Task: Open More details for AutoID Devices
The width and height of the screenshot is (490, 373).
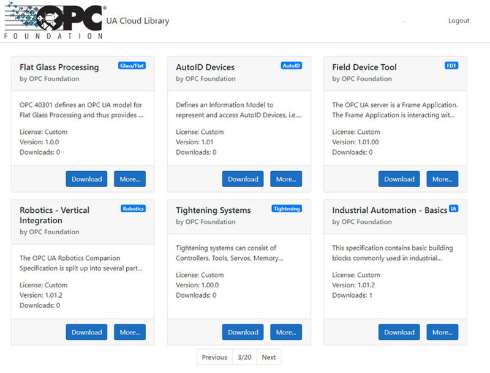Action: (286, 179)
